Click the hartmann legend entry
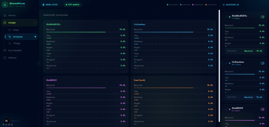 click(173, 5)
